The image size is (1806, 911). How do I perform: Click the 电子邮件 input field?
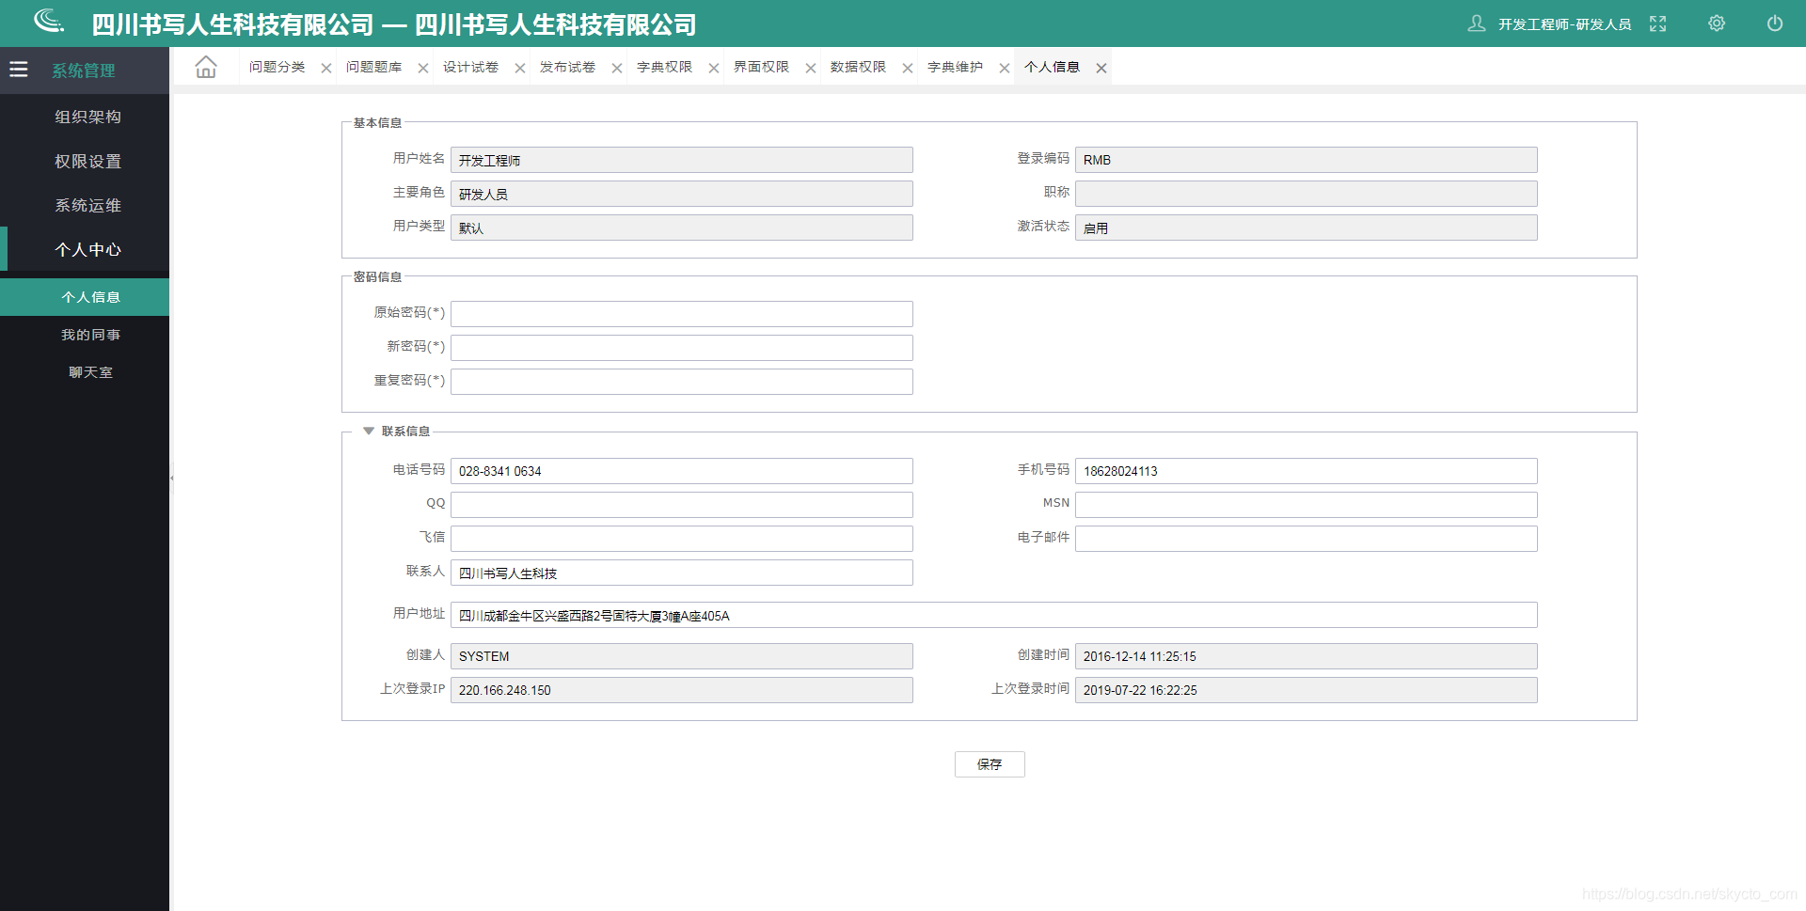click(x=1307, y=539)
